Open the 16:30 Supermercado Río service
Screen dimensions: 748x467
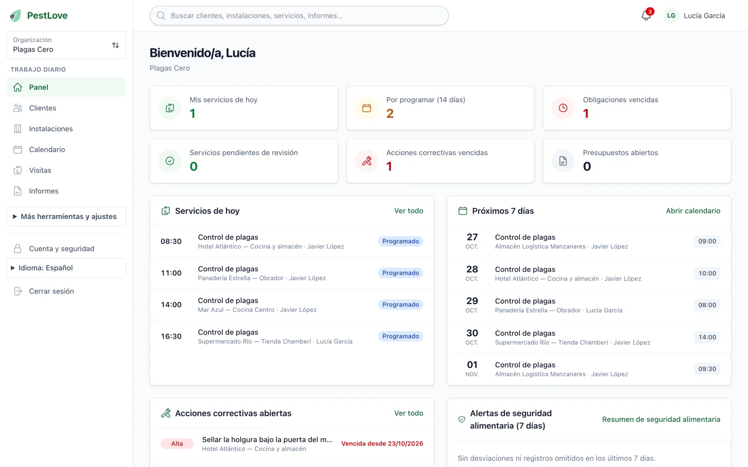coord(292,336)
